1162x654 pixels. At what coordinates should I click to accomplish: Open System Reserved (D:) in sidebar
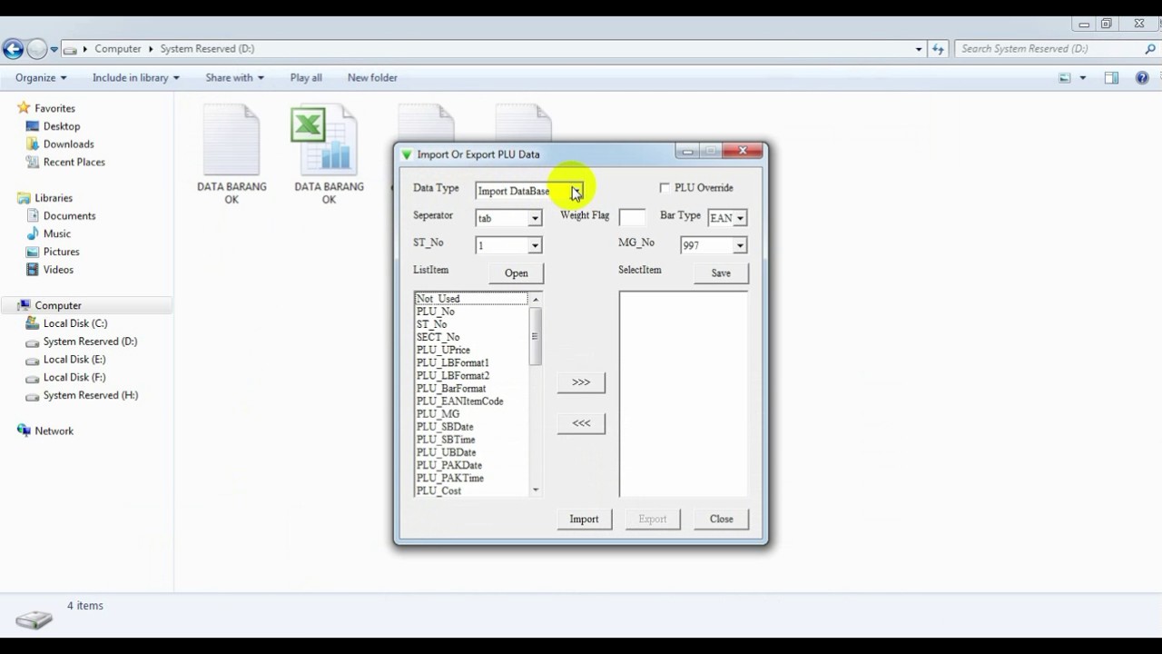tap(90, 342)
